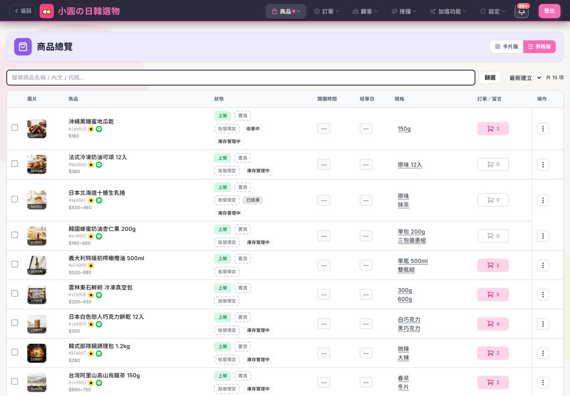Click the yellow star icon next to #jp6010

91,129
